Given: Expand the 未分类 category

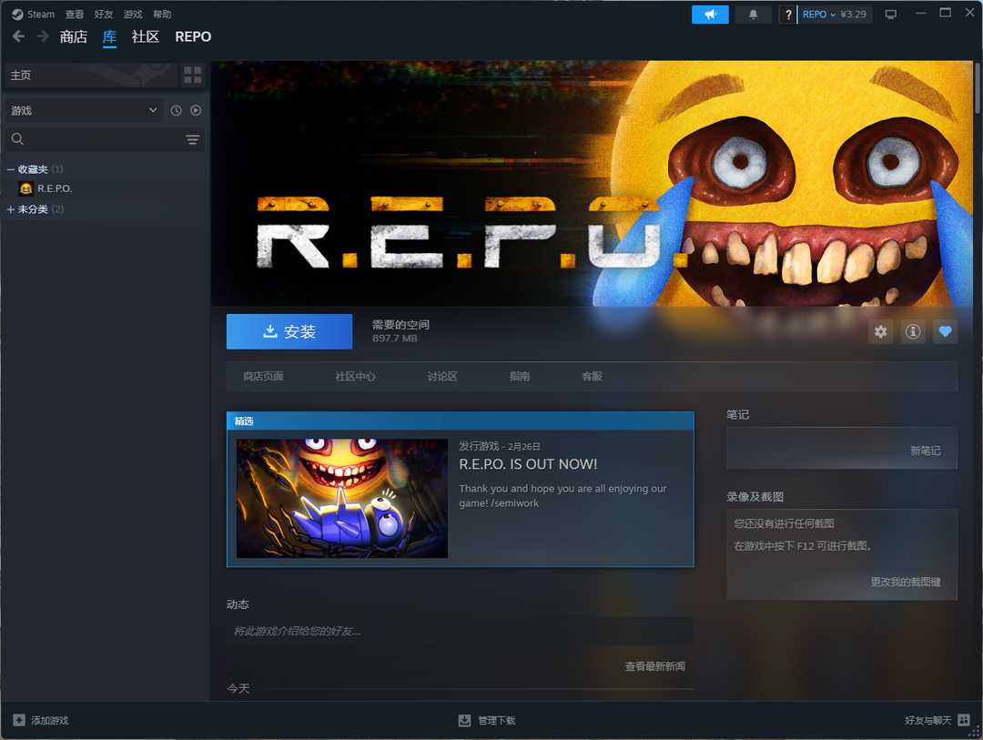Looking at the screenshot, I should (x=11, y=209).
